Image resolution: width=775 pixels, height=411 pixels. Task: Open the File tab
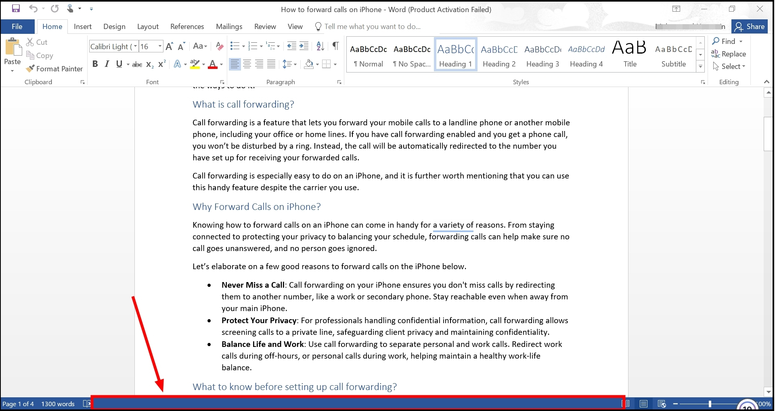[17, 27]
